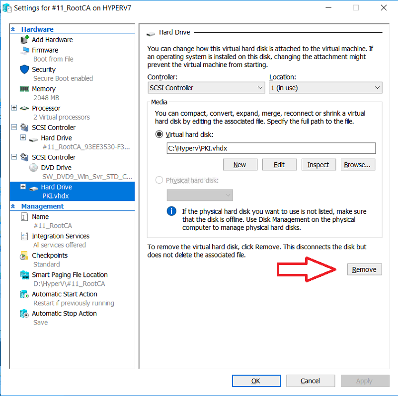Screen dimensions: 398x396
Task: Click the Processor icon
Action: click(24, 108)
